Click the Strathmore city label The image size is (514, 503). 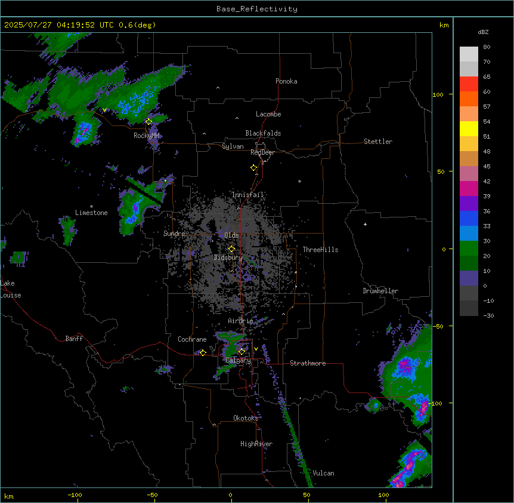pos(308,363)
